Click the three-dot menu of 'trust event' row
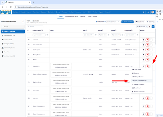Screen dimensions: 163x117 coord(151,66)
